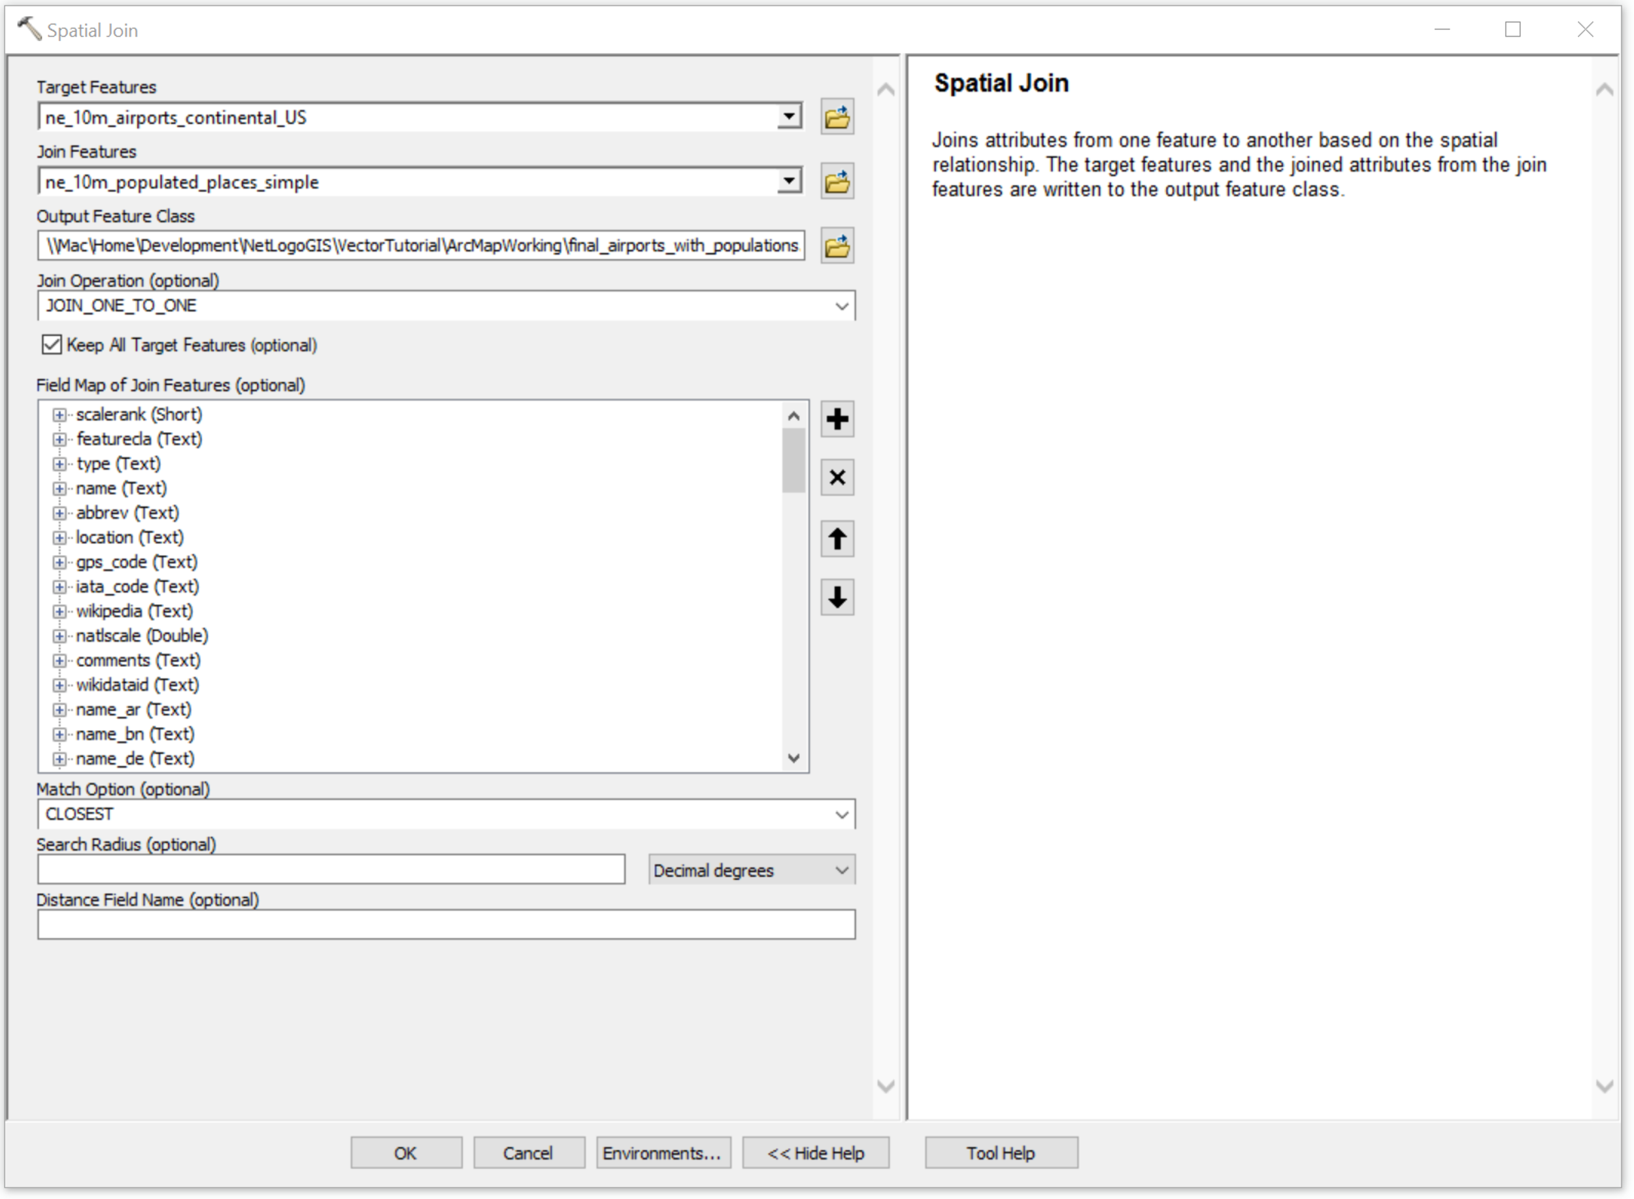Open the Environments settings
The height and width of the screenshot is (1199, 1634).
click(x=663, y=1153)
